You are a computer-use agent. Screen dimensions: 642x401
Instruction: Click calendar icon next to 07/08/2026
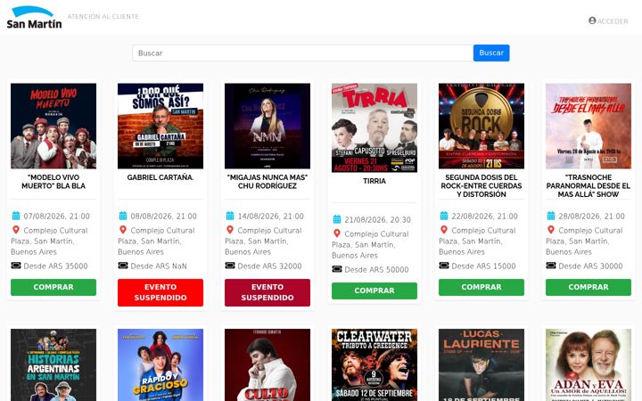[16, 216]
